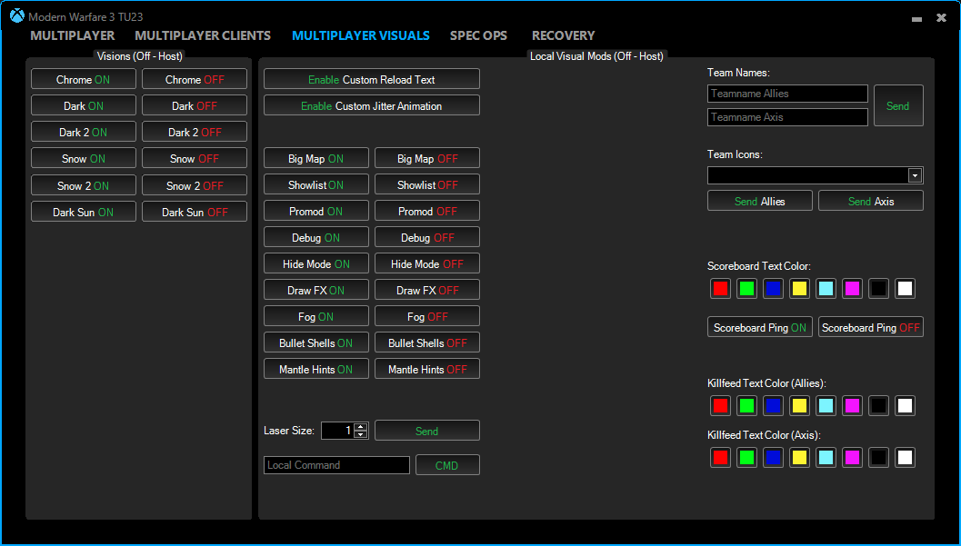This screenshot has width=961, height=546.
Task: Enable Bullet Shells ON
Action: tap(316, 342)
